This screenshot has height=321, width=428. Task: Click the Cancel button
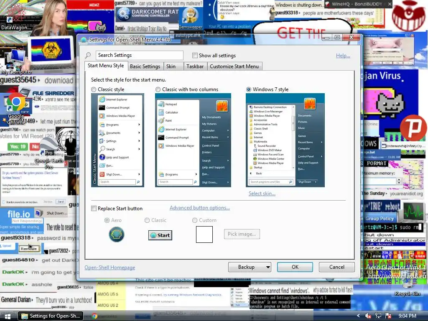[337, 267]
